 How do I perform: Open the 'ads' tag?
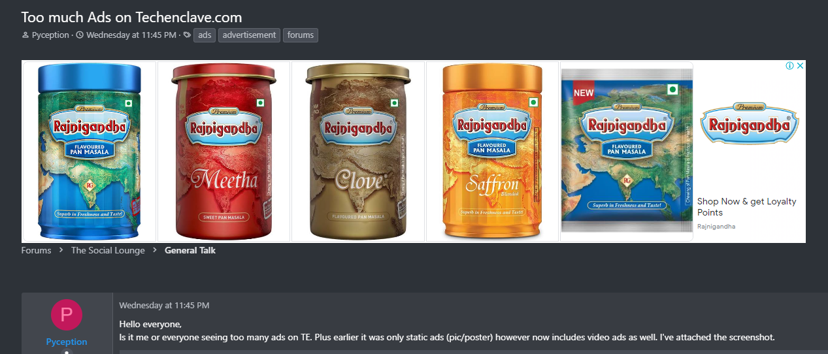pyautogui.click(x=205, y=35)
